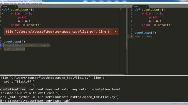The height and width of the screenshot is (105, 188).
Task: Click the left pane vertical scrollbar
Action: coord(126,29)
